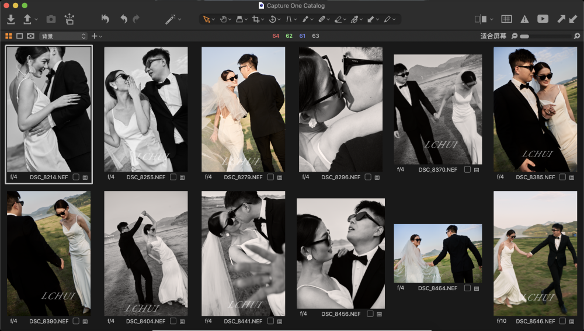Screen dimensions: 584x331
Task: Expand the add layer plus dropdown
Action: [96, 36]
